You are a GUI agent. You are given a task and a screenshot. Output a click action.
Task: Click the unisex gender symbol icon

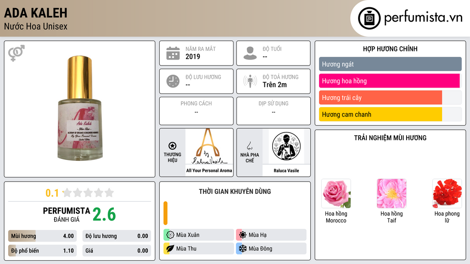[x=17, y=53]
